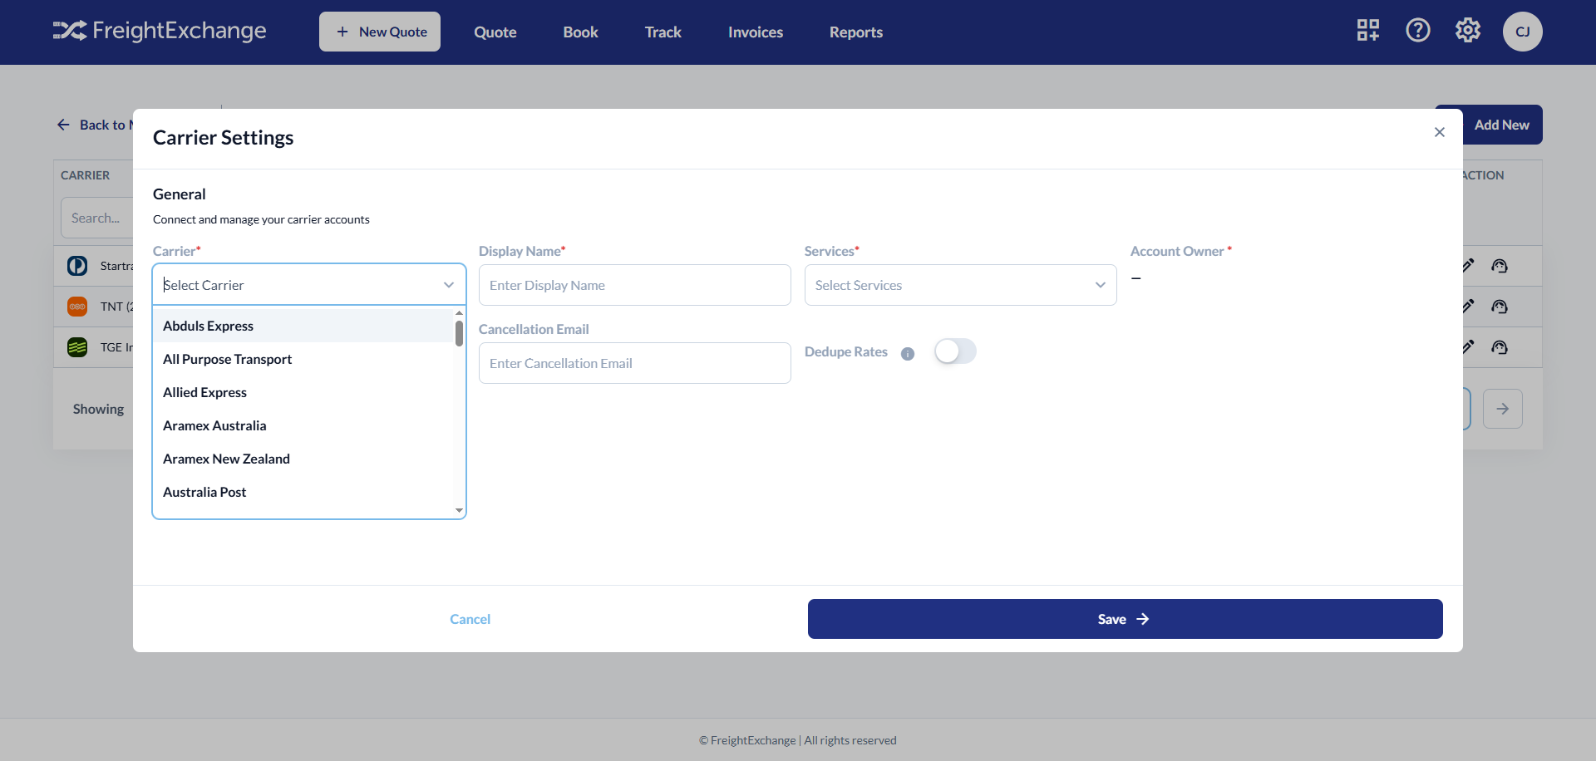Click carrier list scrollbar thumb
This screenshot has height=761, width=1596.
pyautogui.click(x=459, y=333)
